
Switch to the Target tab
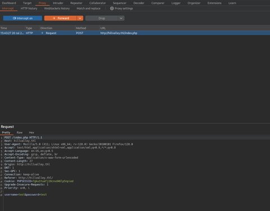27,3
